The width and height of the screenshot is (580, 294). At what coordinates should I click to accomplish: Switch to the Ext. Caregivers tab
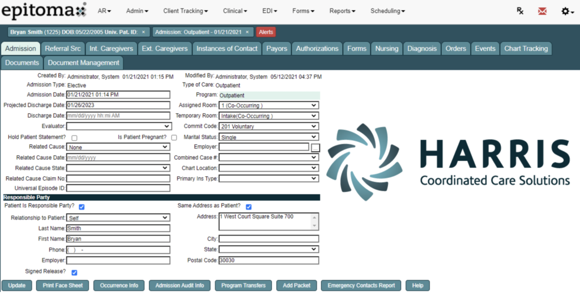click(x=165, y=49)
